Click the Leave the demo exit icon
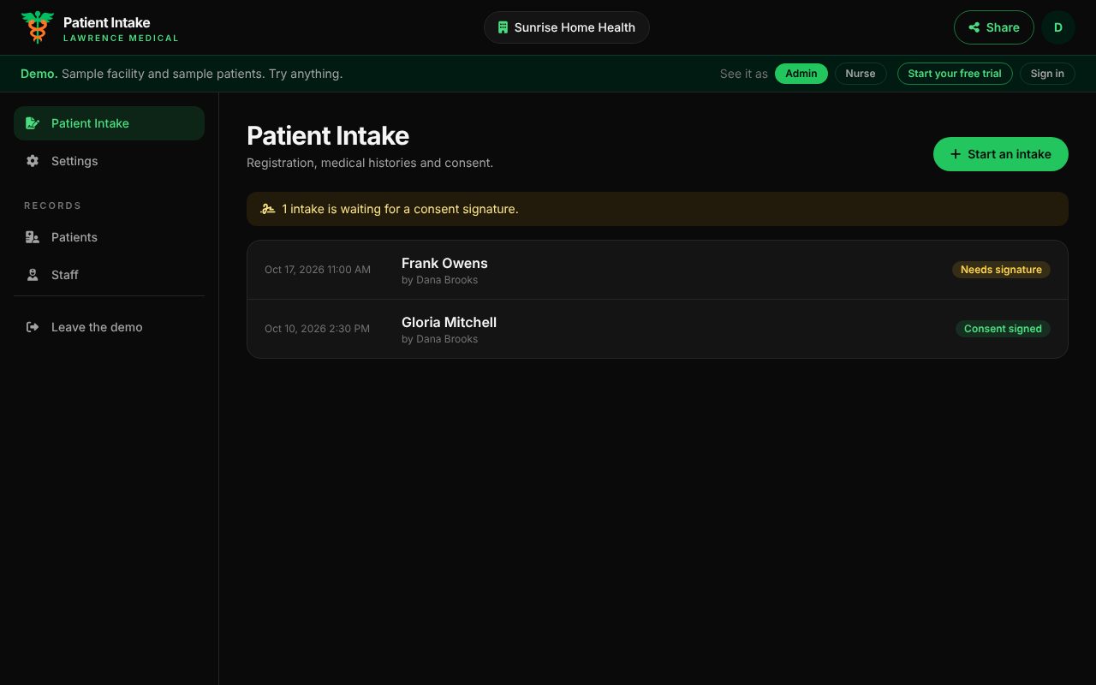The height and width of the screenshot is (685, 1096). pos(33,327)
